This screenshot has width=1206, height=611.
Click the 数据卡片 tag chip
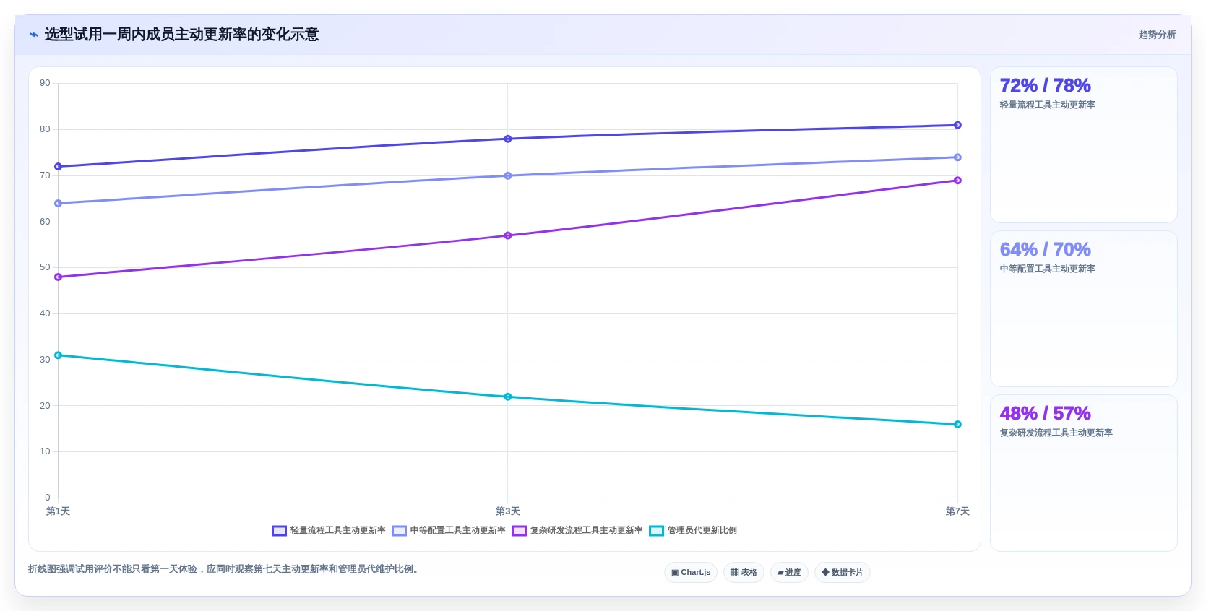click(843, 573)
